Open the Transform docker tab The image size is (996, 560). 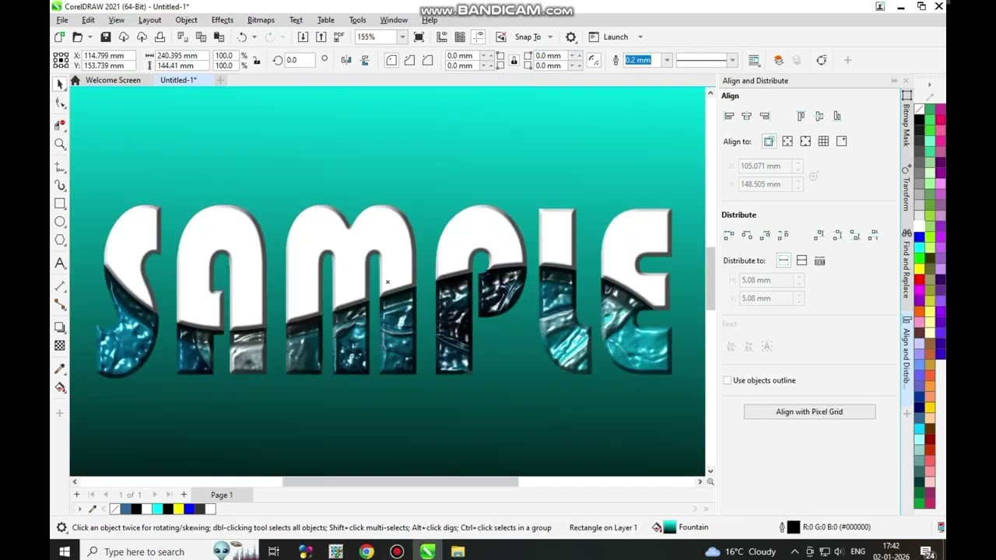tap(907, 188)
